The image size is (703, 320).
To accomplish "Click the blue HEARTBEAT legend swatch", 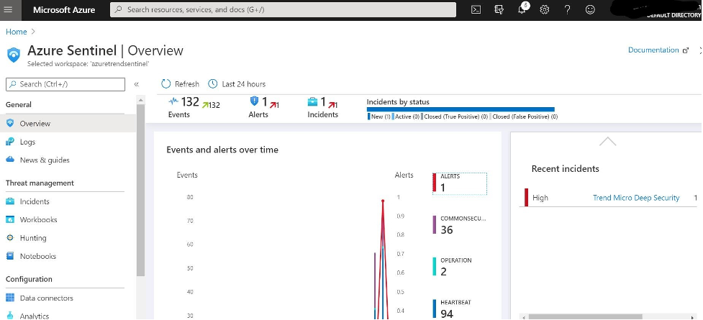I will pos(434,308).
